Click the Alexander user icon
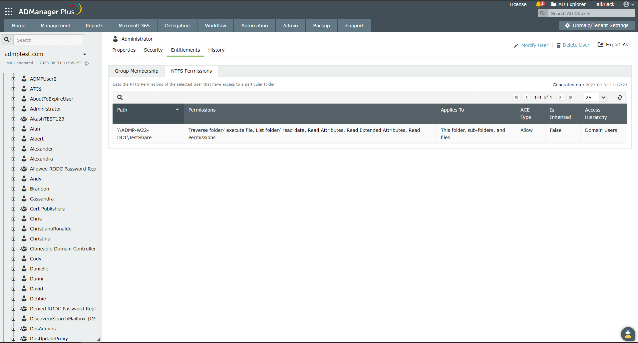This screenshot has height=343, width=638. 24,149
